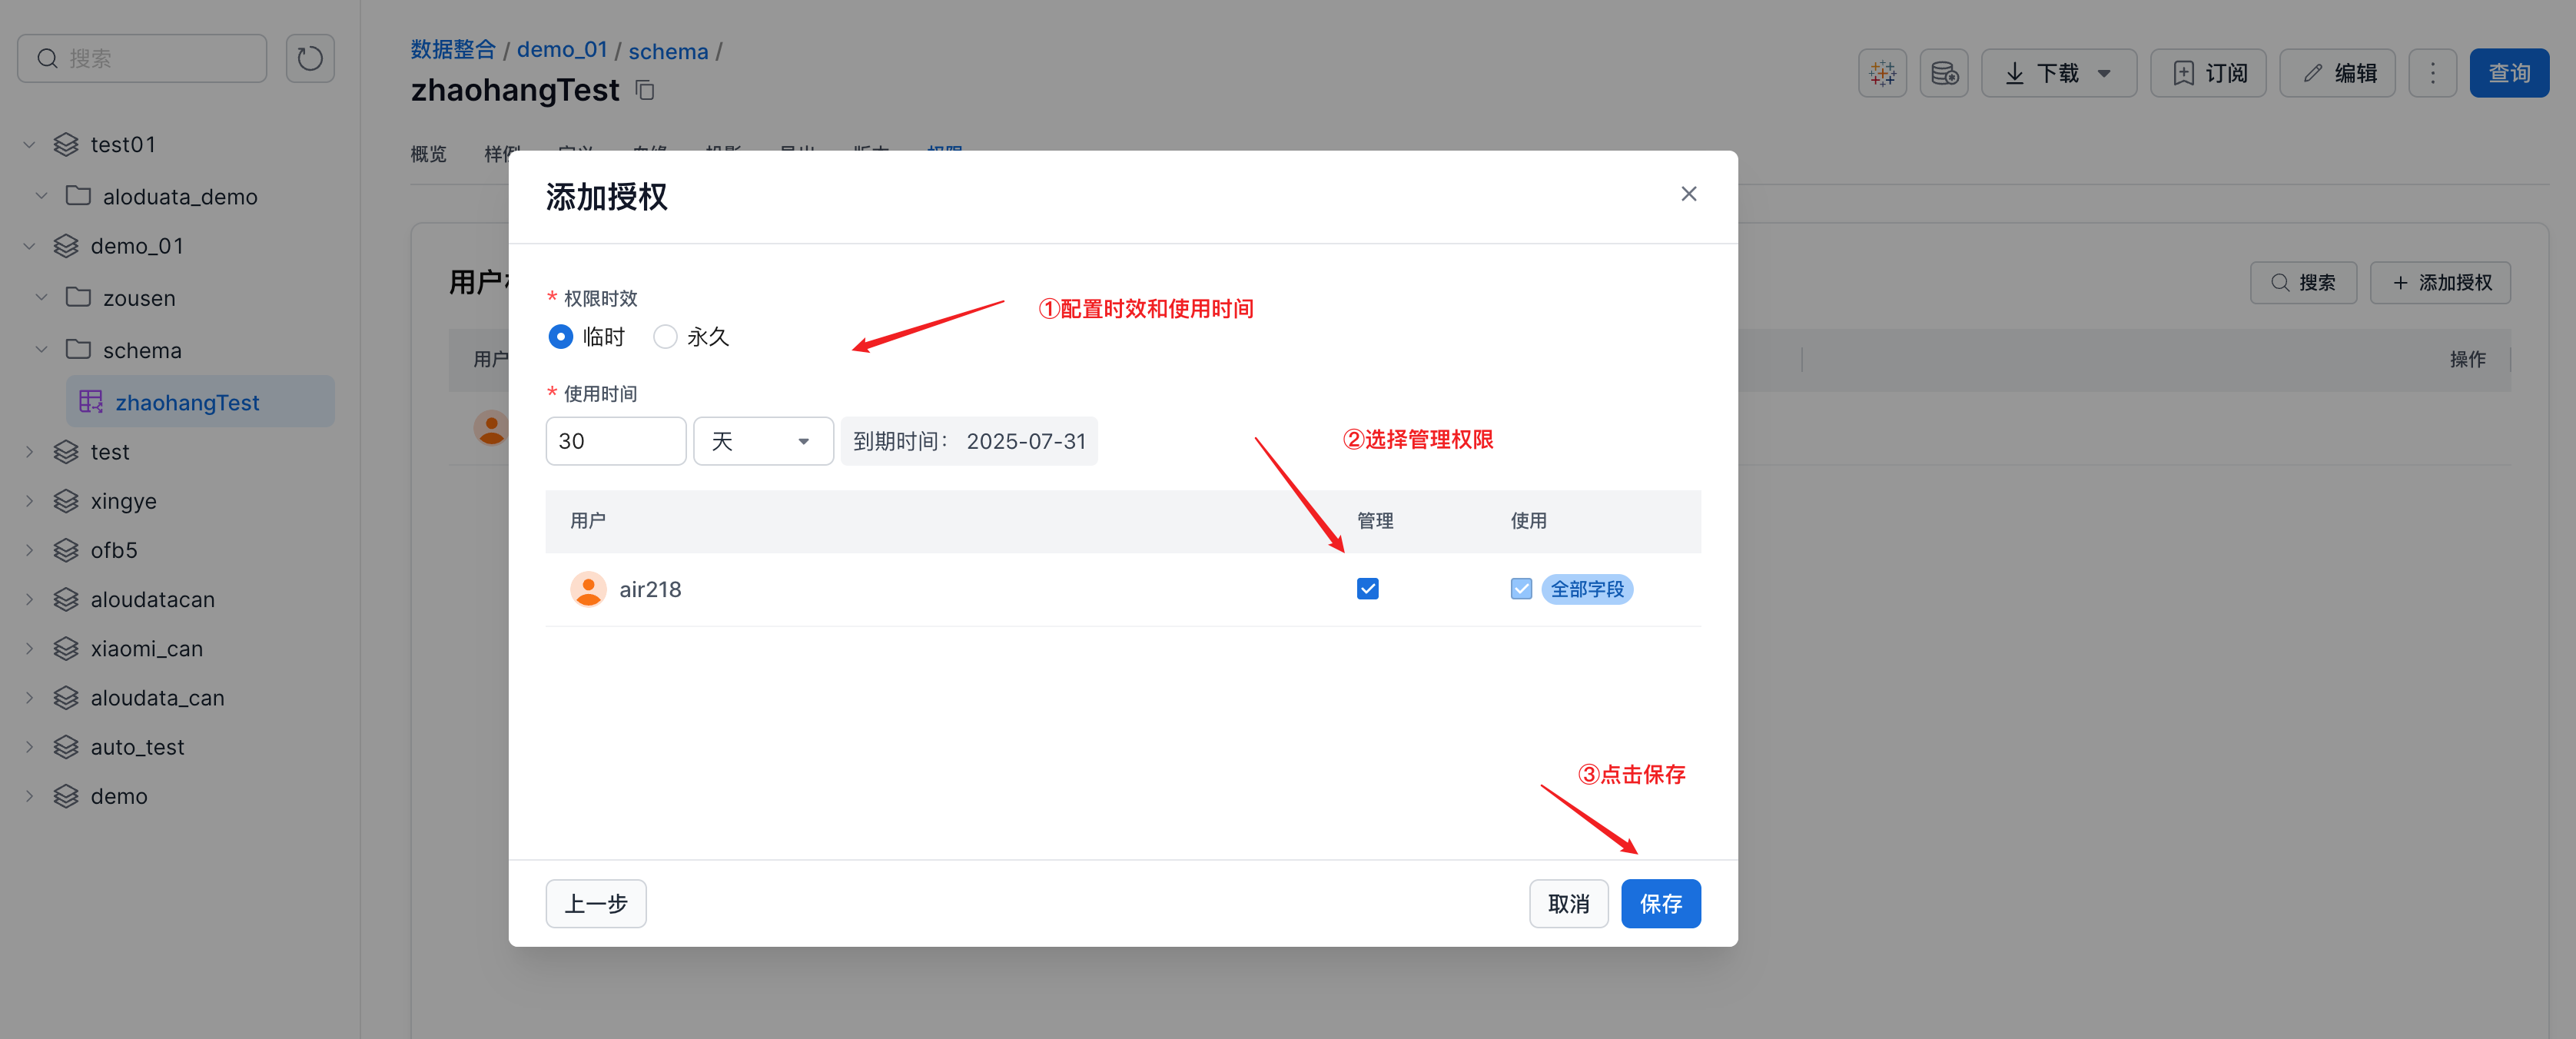The image size is (2576, 1039).
Task: Click the database settings icon in the top toolbar
Action: point(1943,73)
